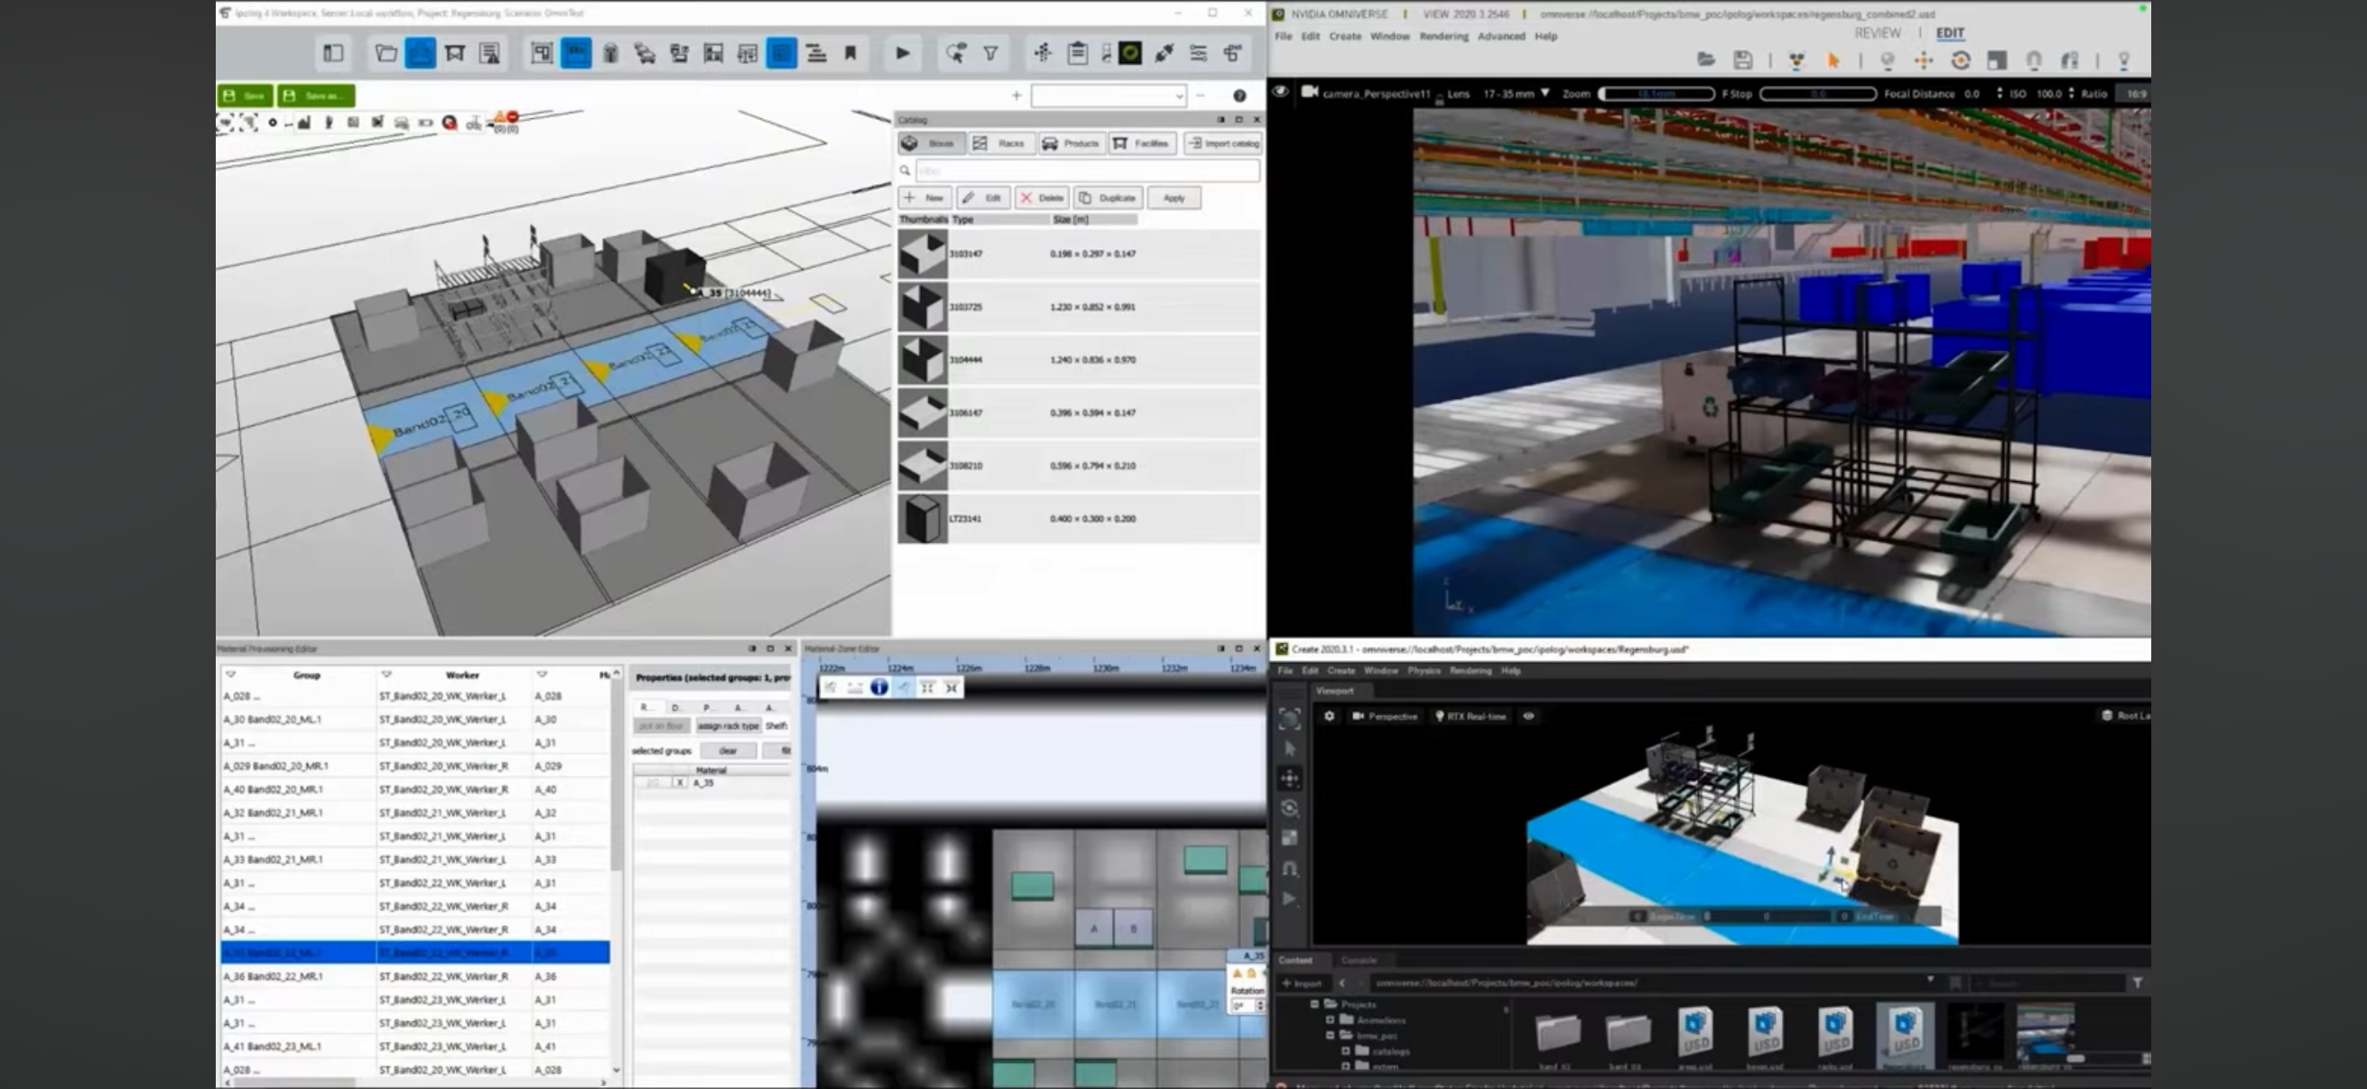Toggle the sidebar panel button in ipolog toolbar
The image size is (2367, 1089).
coord(332,53)
